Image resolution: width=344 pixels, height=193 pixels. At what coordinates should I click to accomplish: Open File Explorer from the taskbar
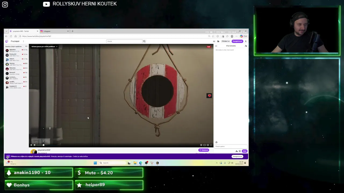click(x=135, y=163)
